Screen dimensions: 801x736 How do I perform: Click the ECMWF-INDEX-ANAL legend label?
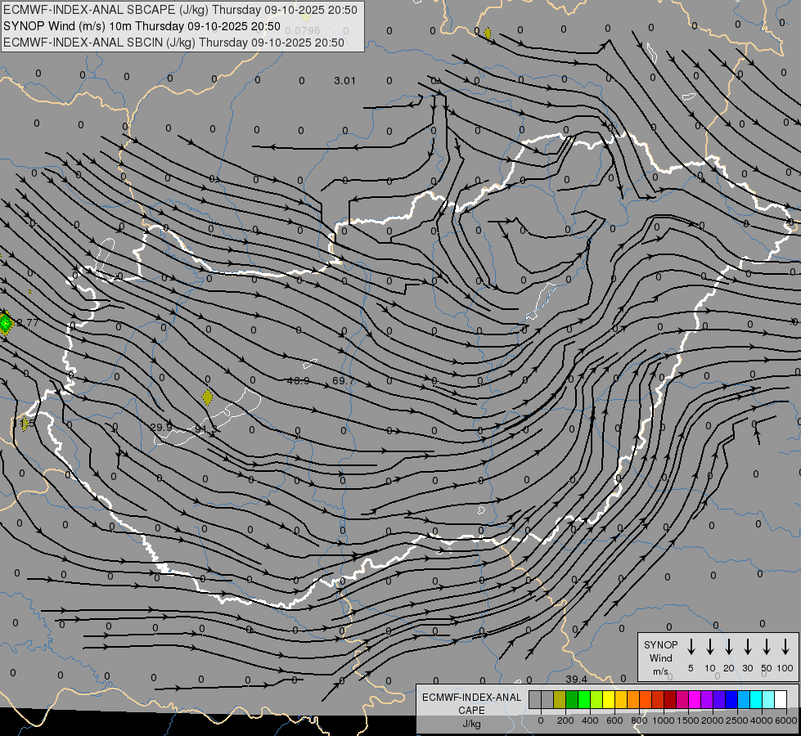471,698
